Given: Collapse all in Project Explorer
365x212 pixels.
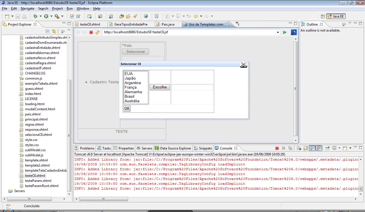Looking at the screenshot, I should pos(48,31).
